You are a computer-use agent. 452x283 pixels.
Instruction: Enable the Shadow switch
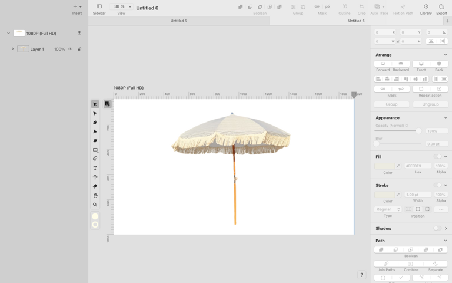(x=437, y=228)
